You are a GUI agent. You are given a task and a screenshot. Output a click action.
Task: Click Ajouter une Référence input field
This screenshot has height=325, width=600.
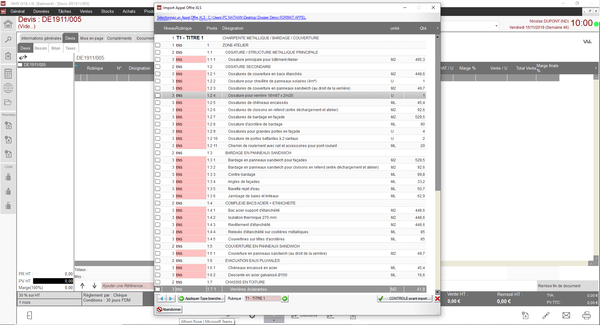pyautogui.click(x=127, y=286)
